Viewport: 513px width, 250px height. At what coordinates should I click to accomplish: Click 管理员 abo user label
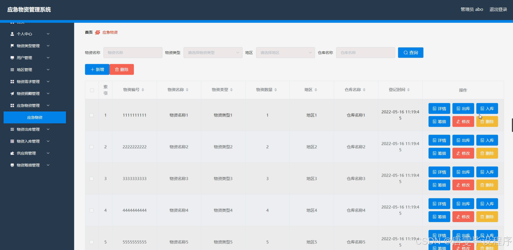point(472,9)
